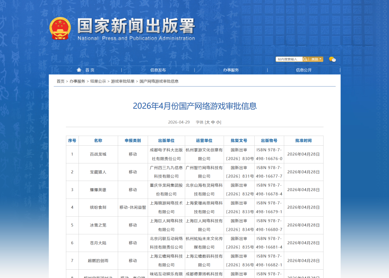Click 国产网络游戏审批信息 breadcrumb link
This screenshot has height=278, width=389.
(x=159, y=81)
